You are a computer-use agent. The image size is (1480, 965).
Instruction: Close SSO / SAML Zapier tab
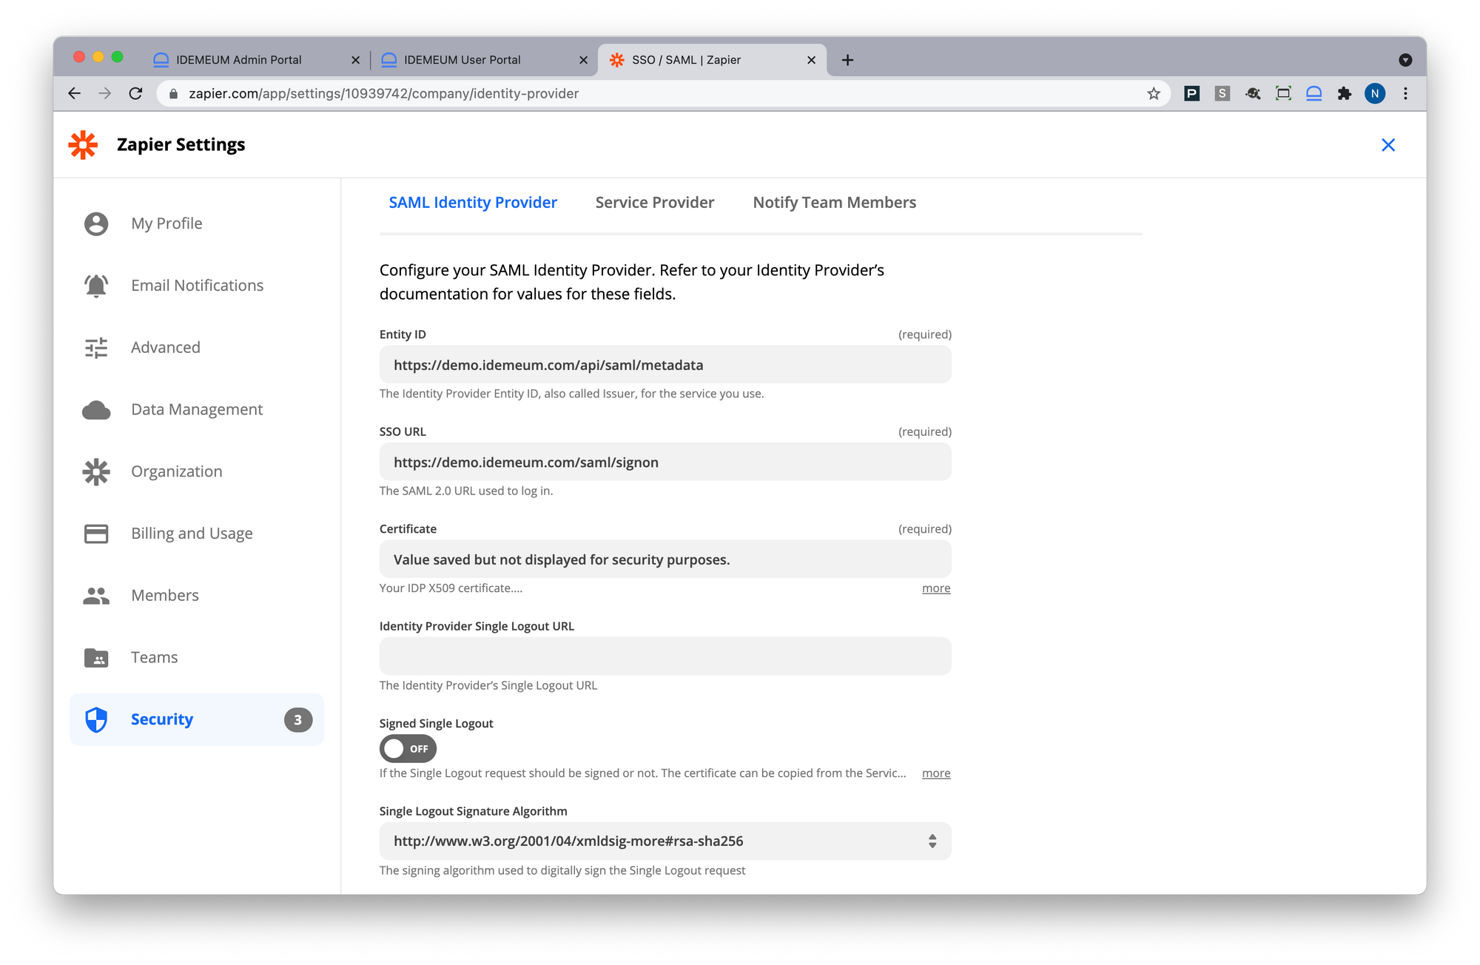[811, 60]
